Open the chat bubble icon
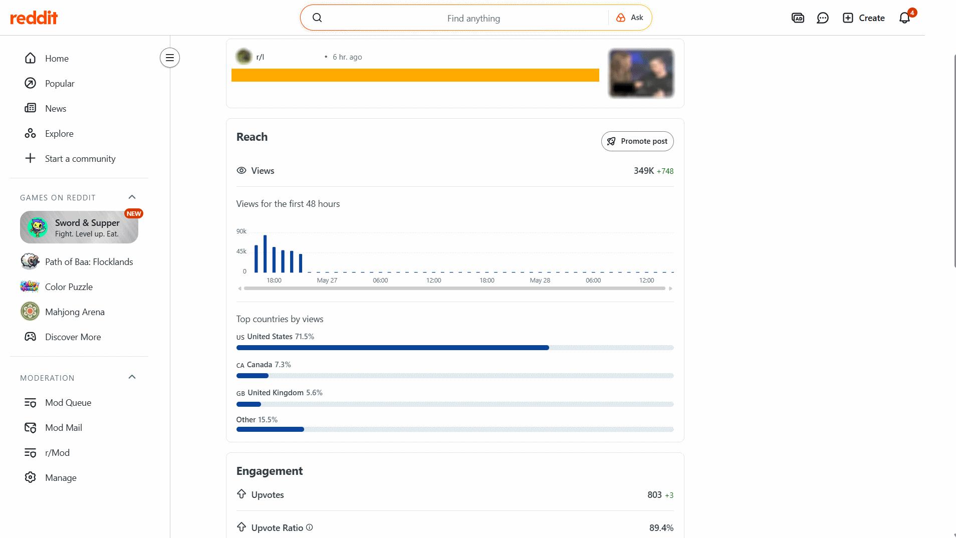The height and width of the screenshot is (538, 956). [x=823, y=18]
